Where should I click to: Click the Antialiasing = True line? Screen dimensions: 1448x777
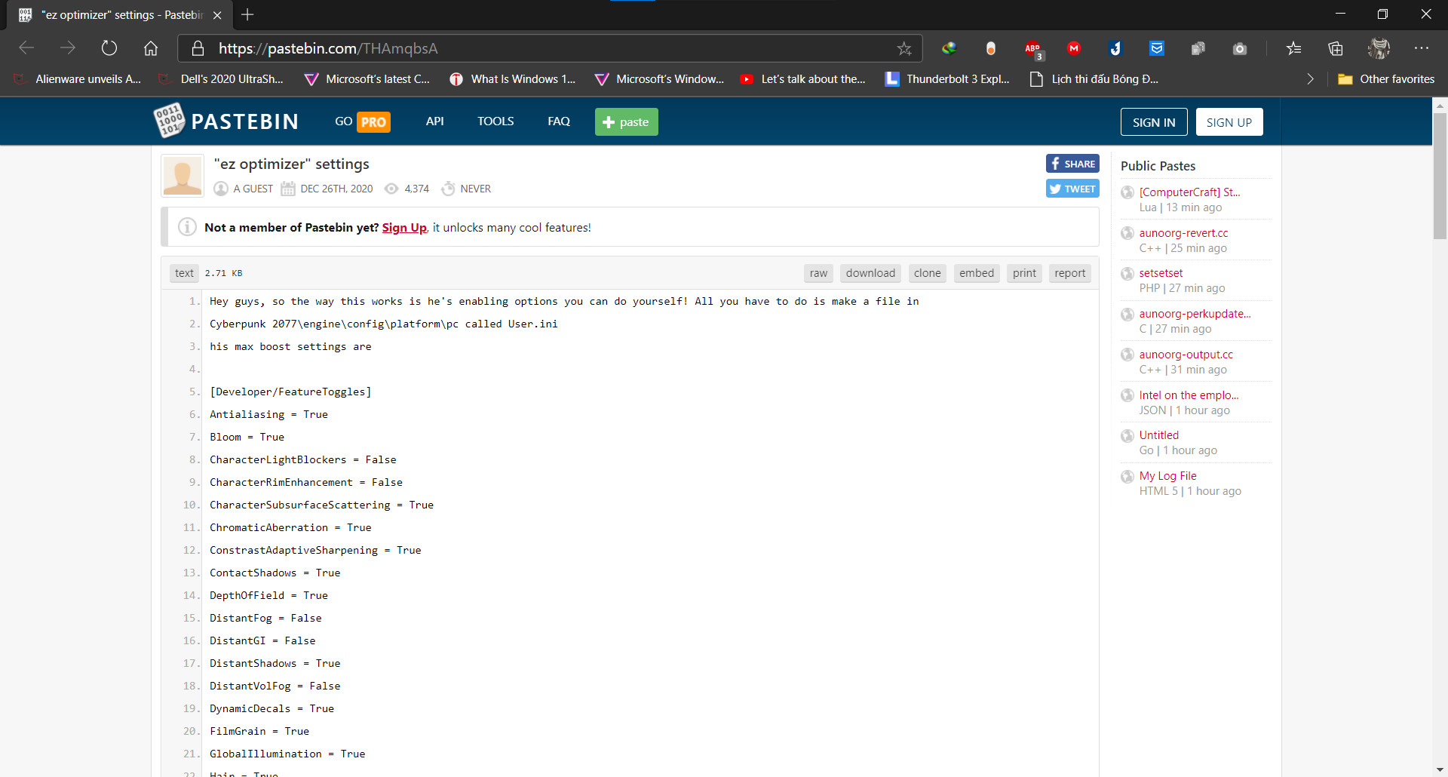click(268, 414)
